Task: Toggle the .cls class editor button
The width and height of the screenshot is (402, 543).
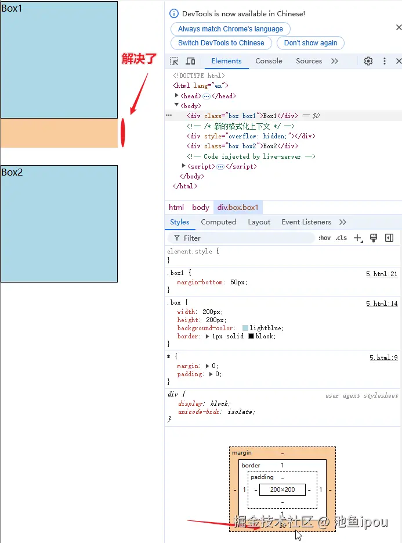Action: (x=341, y=238)
